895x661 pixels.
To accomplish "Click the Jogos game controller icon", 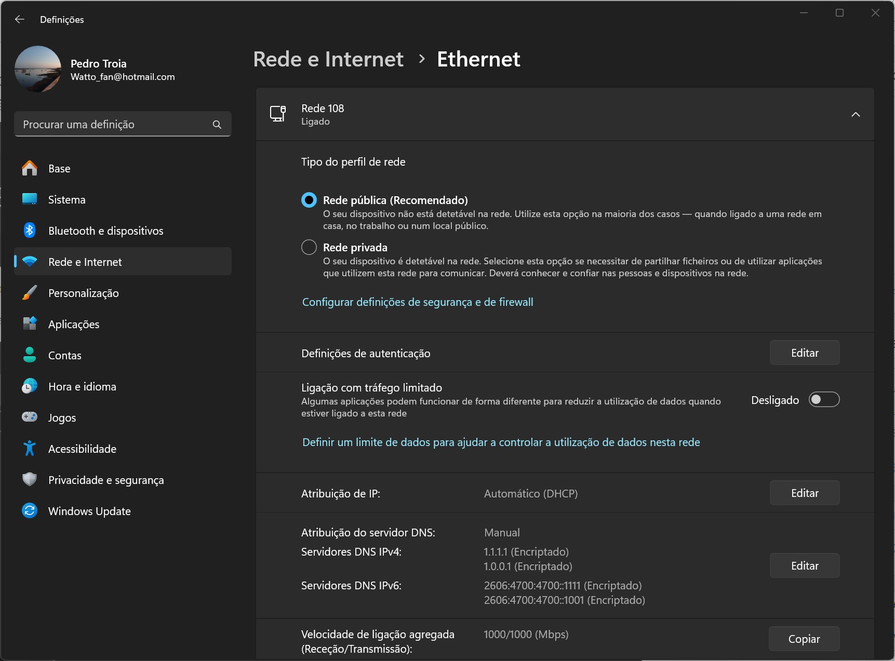I will [30, 417].
